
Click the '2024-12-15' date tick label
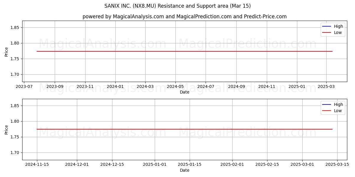coord(112,165)
